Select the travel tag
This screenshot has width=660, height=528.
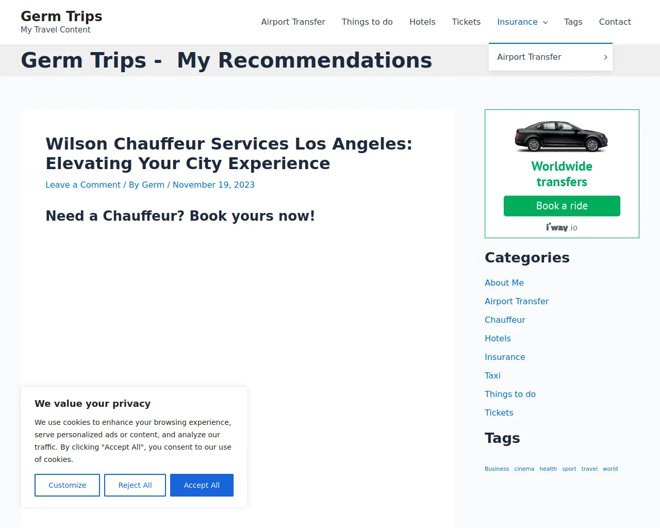point(589,469)
